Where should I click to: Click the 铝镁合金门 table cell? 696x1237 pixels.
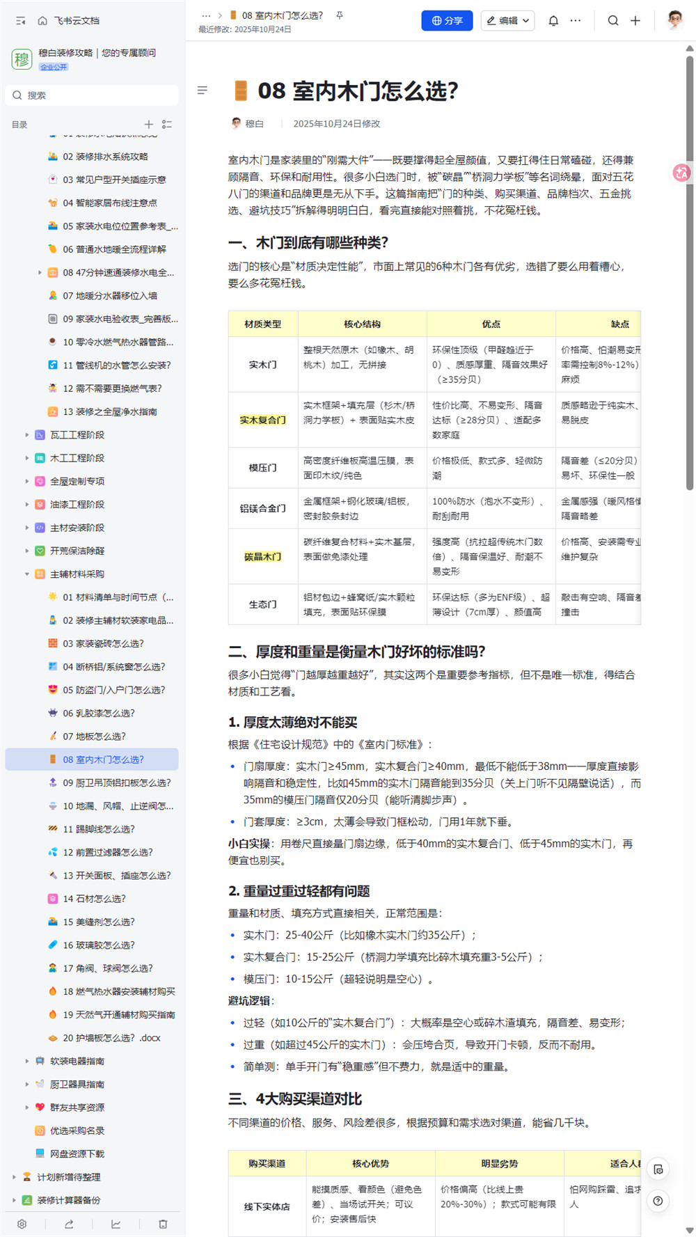point(263,509)
